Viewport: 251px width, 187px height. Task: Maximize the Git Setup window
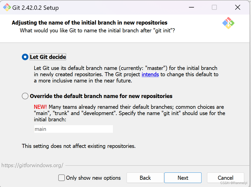click(x=214, y=7)
